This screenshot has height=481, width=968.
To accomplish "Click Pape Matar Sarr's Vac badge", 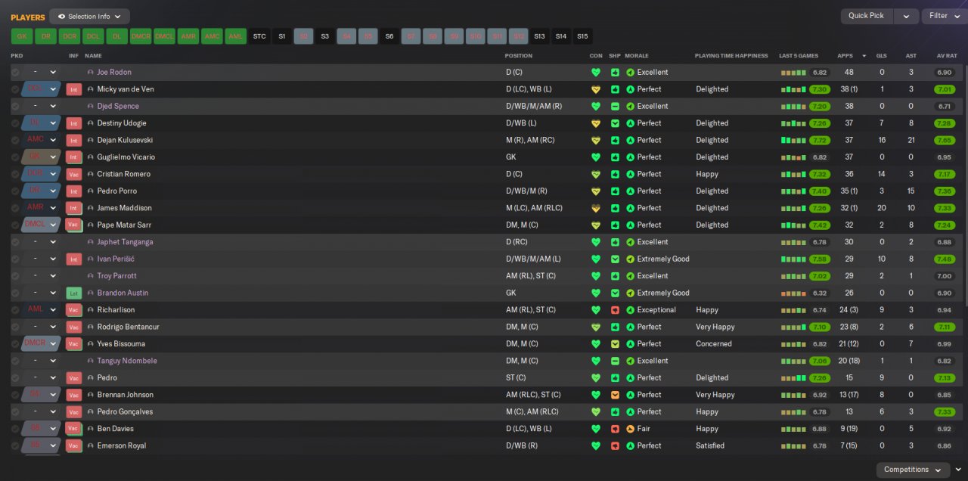I will 73,225.
